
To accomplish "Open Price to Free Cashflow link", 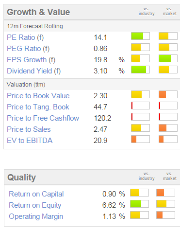I will coord(43,118).
